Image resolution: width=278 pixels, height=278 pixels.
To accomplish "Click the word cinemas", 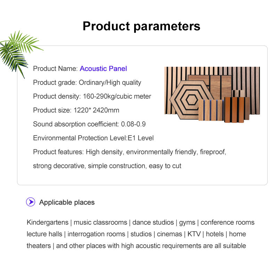I will [170, 234].
